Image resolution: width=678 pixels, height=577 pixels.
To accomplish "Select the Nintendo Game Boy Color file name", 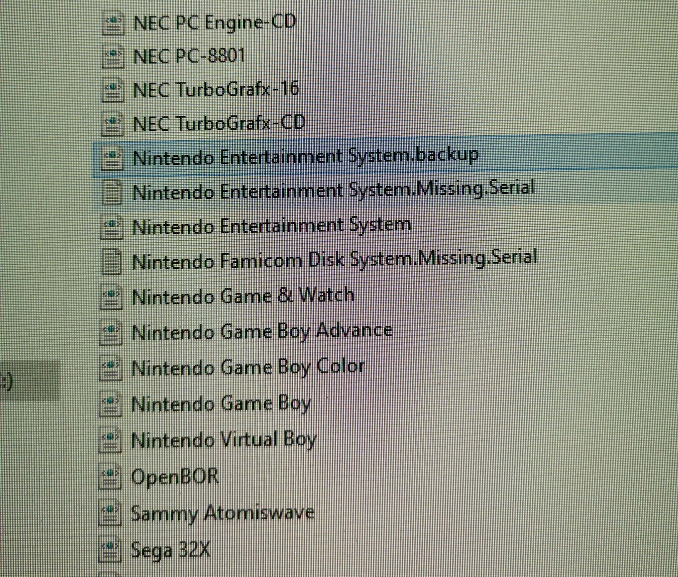I will (x=248, y=367).
